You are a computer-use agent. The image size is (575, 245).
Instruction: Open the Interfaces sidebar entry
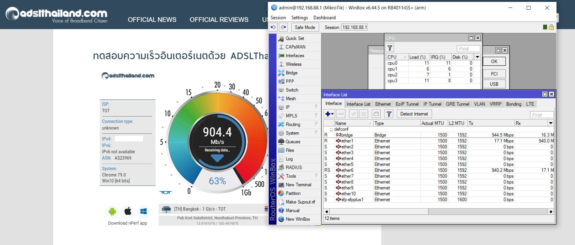[295, 55]
